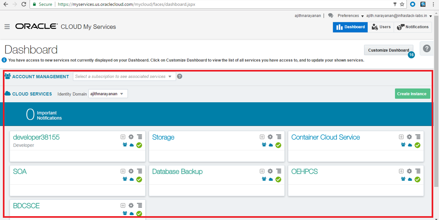The image size is (439, 220).
Task: Open the developer38155 service link
Action: 36,137
